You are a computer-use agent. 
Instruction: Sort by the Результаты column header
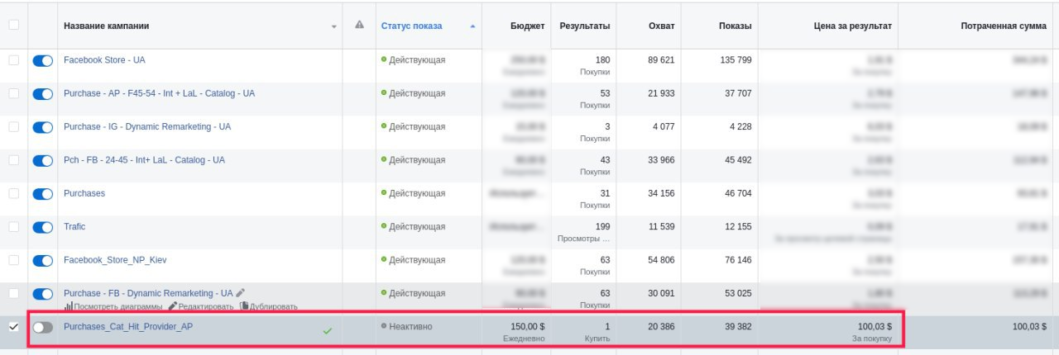[584, 26]
